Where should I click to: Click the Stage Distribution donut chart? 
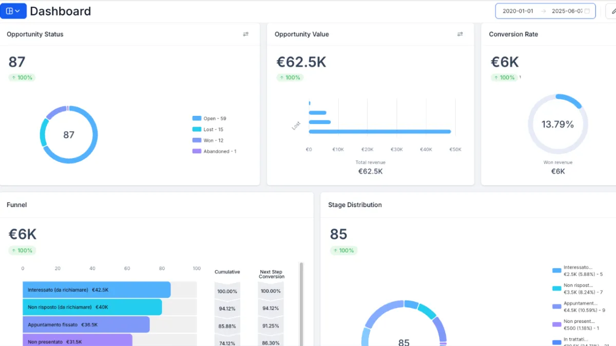pyautogui.click(x=404, y=323)
